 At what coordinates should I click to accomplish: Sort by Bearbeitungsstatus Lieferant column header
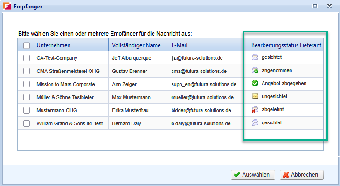click(x=285, y=45)
